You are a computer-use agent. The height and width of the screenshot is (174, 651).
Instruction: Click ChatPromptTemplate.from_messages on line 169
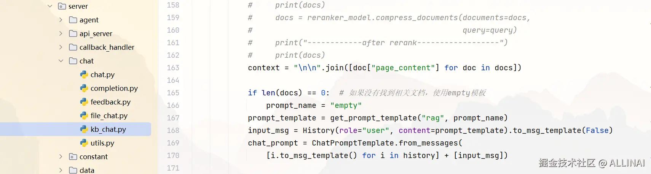point(385,143)
